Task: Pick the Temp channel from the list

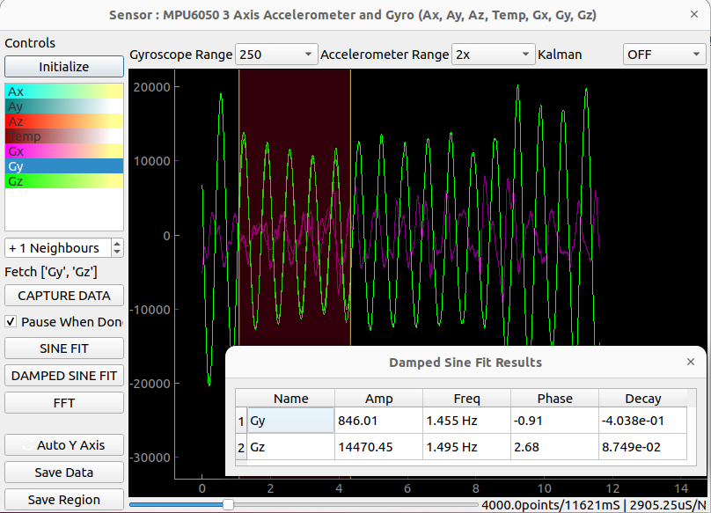Action: coord(64,136)
